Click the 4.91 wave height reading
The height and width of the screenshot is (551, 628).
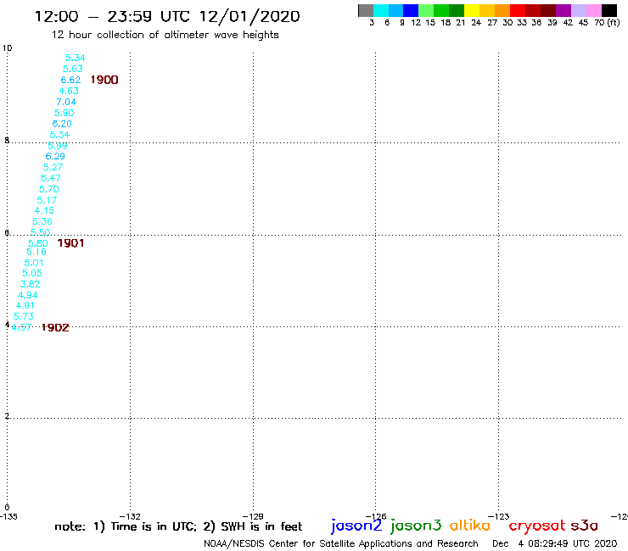25,306
